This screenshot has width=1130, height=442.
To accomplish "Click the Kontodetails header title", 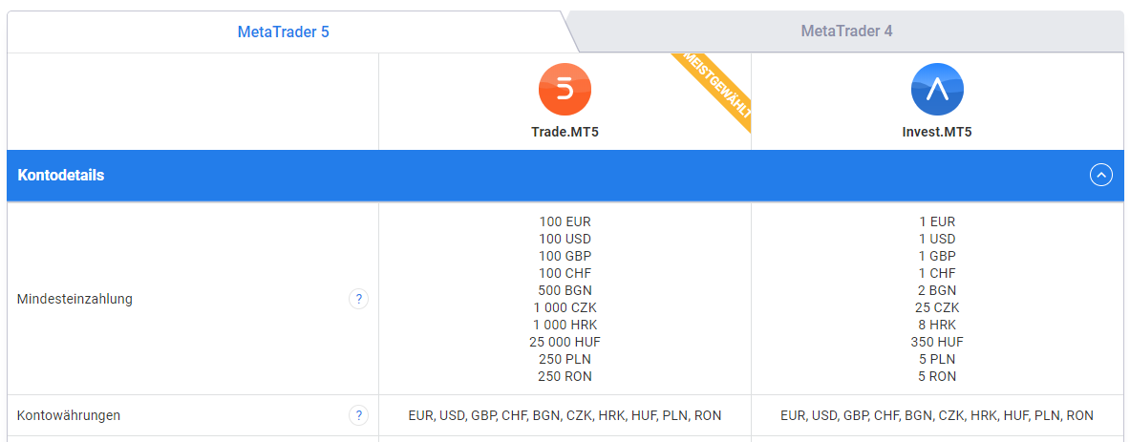I will pos(60,176).
